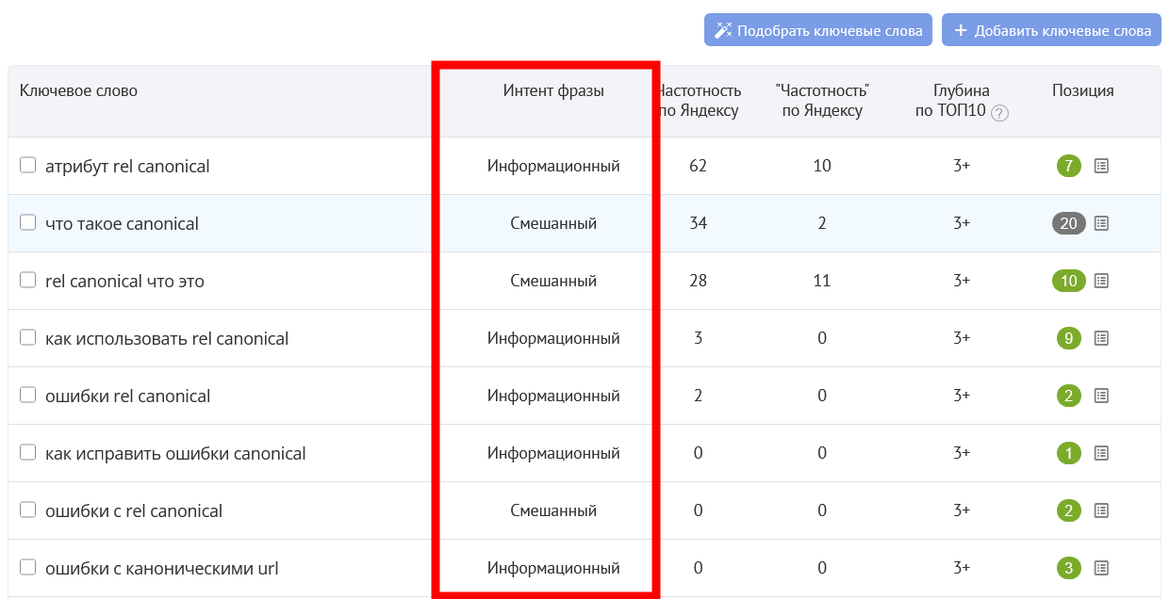Open SERP list icon for как исправить ошибки canonical

[x=1101, y=453]
